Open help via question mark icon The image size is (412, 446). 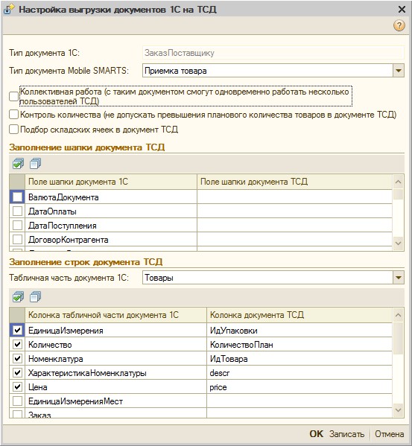399,25
